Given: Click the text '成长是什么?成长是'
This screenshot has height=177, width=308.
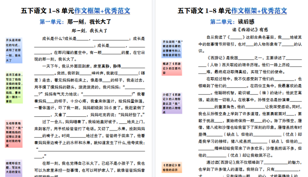Looking at the screenshot, I should (59, 39).
